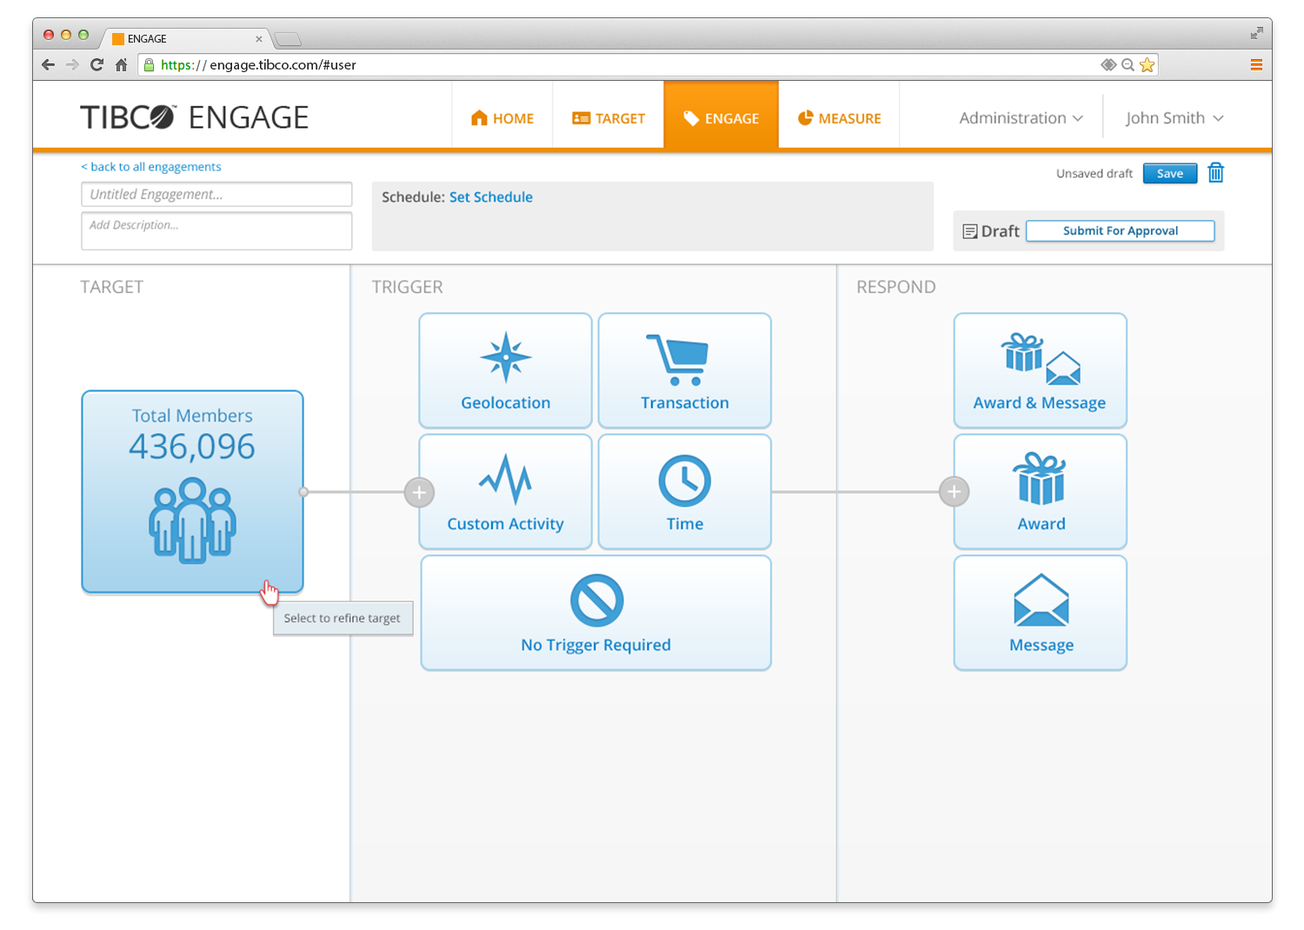Add response with plus circle near Award
The height and width of the screenshot is (930, 1304).
click(x=954, y=492)
